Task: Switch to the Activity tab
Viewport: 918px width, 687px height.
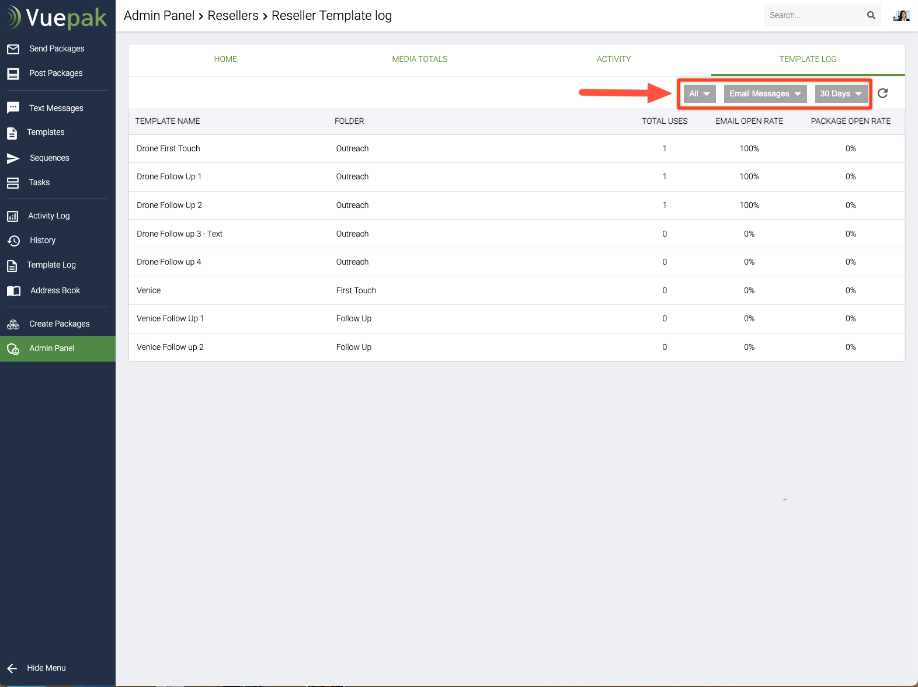Action: click(613, 59)
